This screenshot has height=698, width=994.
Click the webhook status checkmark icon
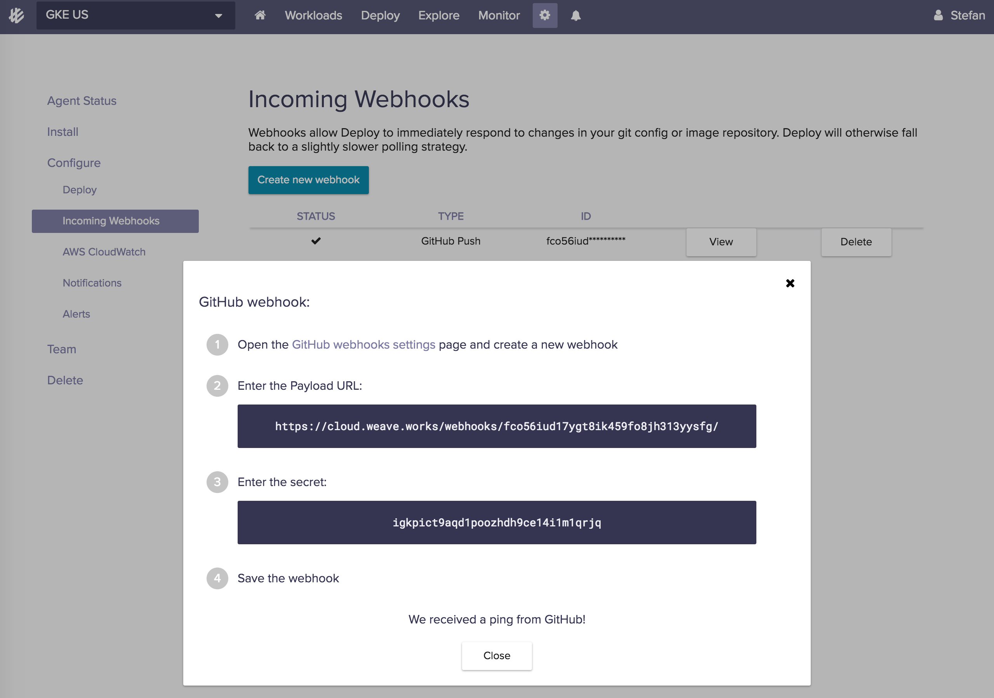(x=316, y=241)
